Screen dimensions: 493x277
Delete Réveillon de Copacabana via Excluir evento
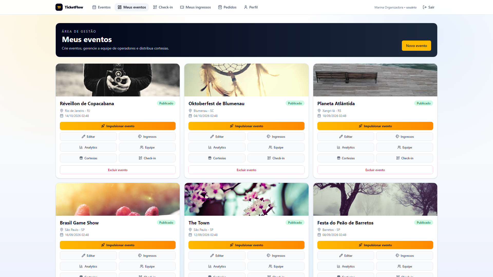[x=118, y=170]
